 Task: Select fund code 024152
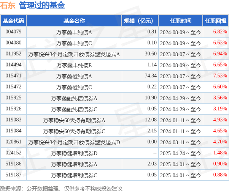[x=13, y=153]
